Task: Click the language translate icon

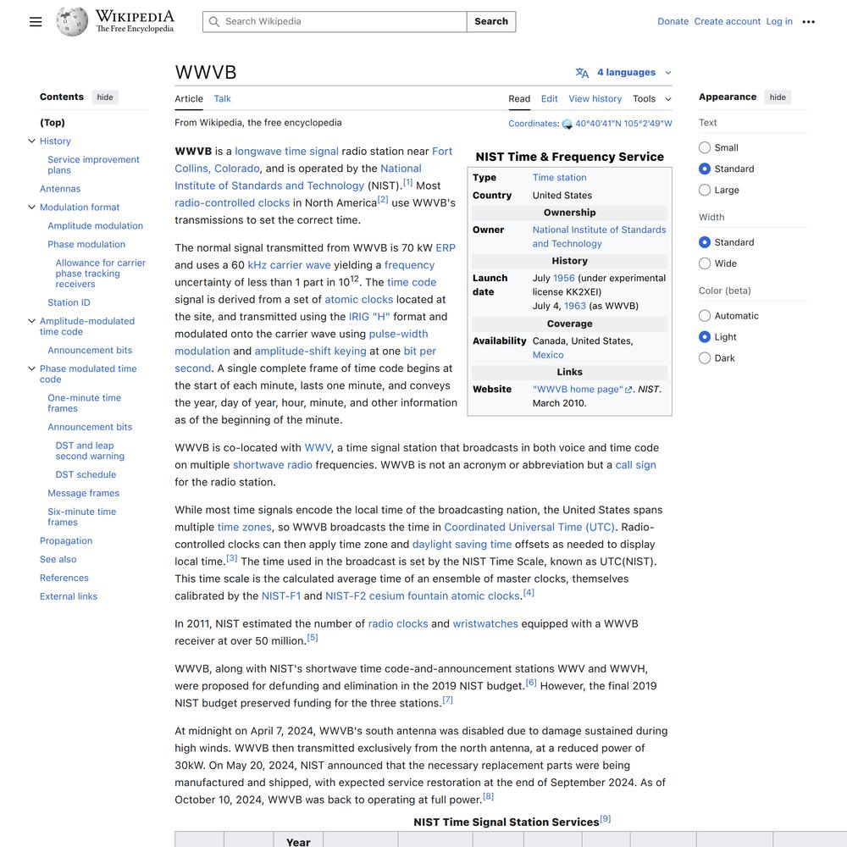Action: pyautogui.click(x=582, y=72)
